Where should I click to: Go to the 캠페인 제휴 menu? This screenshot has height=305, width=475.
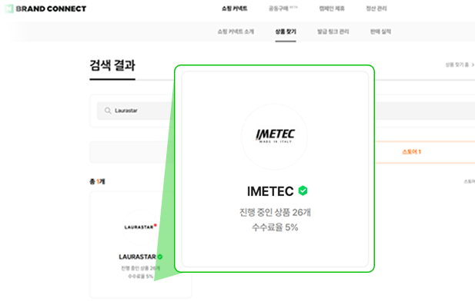(x=332, y=8)
